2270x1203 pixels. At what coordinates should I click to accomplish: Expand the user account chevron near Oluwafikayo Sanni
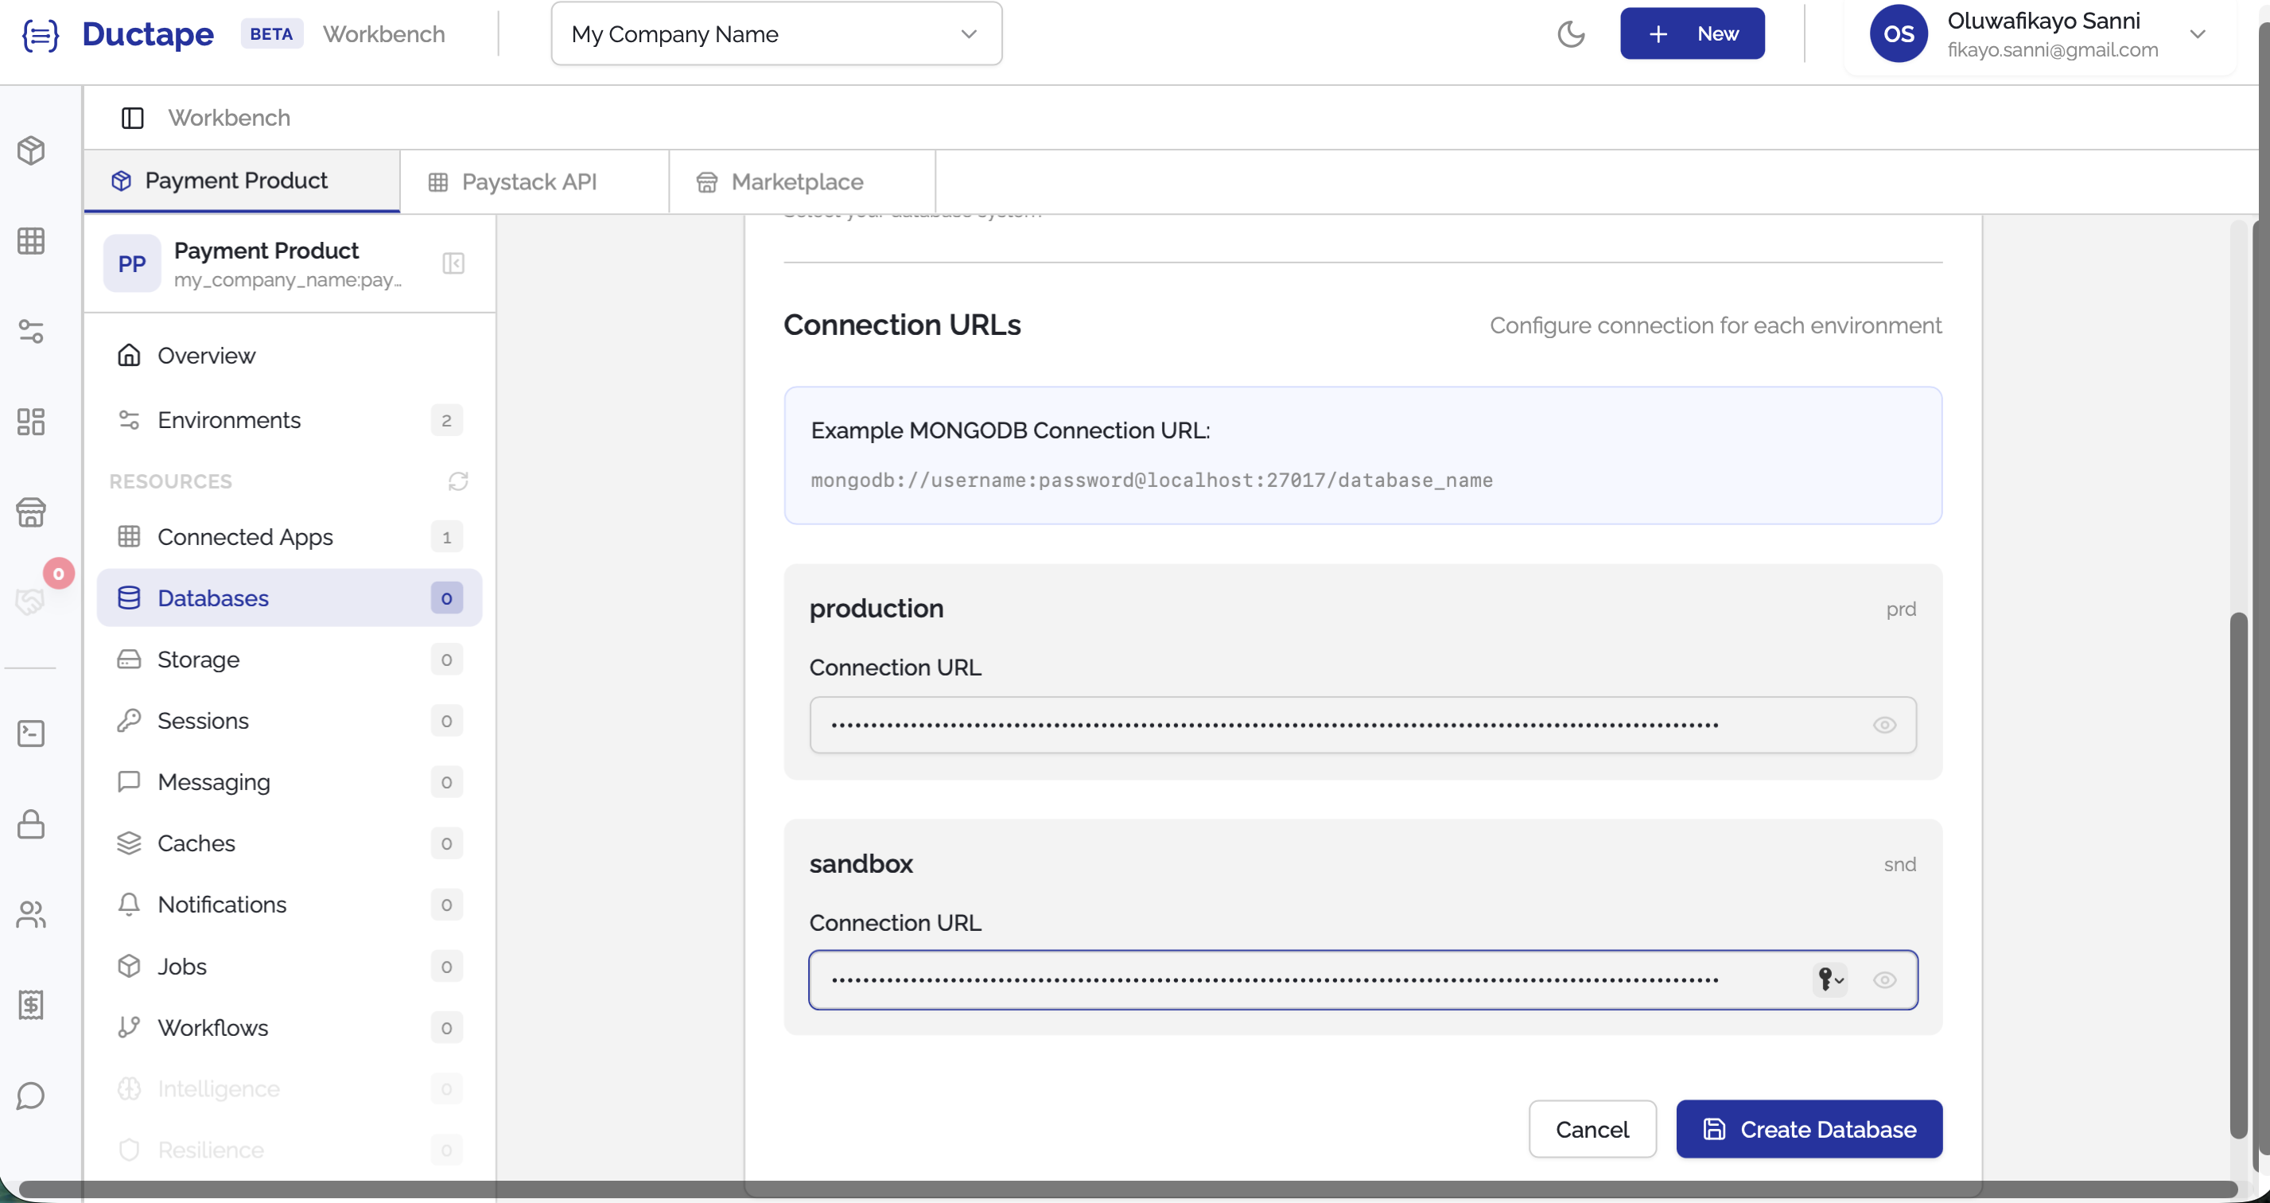2198,34
